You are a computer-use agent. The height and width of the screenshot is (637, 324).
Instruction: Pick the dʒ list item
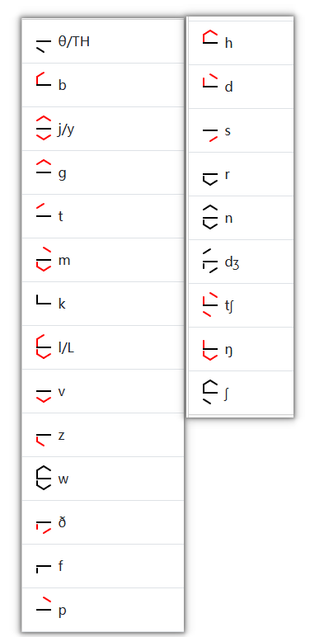242,262
